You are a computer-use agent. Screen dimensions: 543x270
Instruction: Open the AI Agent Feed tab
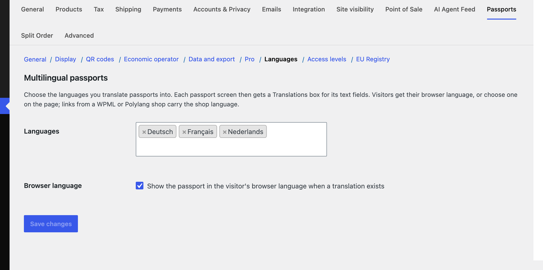pos(455,9)
